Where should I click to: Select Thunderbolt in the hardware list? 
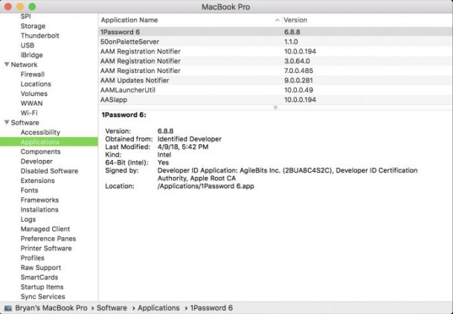39,36
